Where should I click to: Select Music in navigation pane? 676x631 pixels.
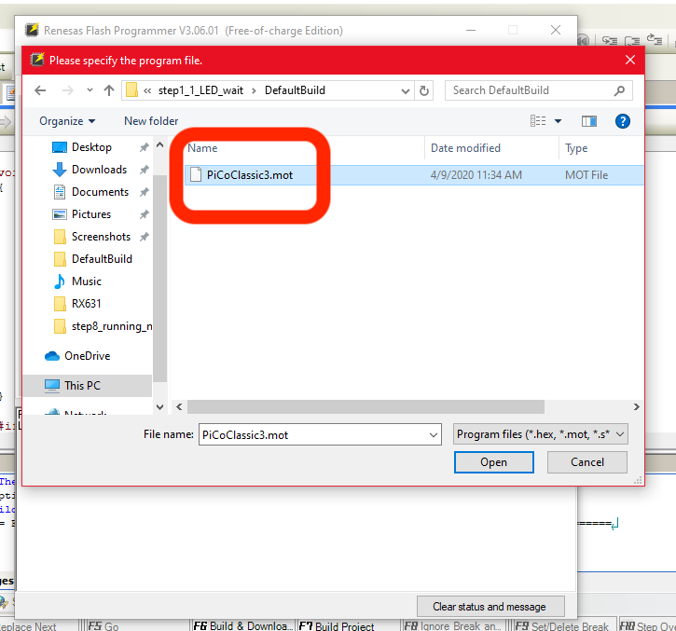(86, 281)
